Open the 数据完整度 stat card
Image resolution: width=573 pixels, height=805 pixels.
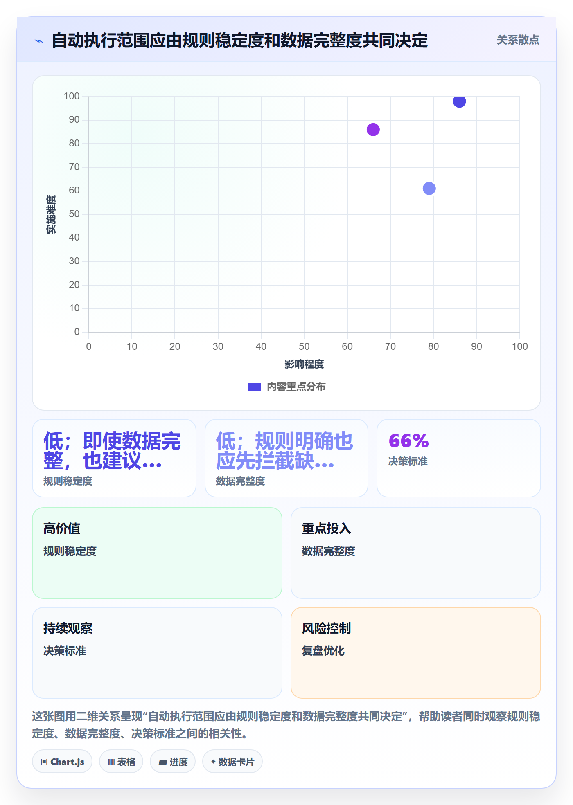click(x=286, y=458)
